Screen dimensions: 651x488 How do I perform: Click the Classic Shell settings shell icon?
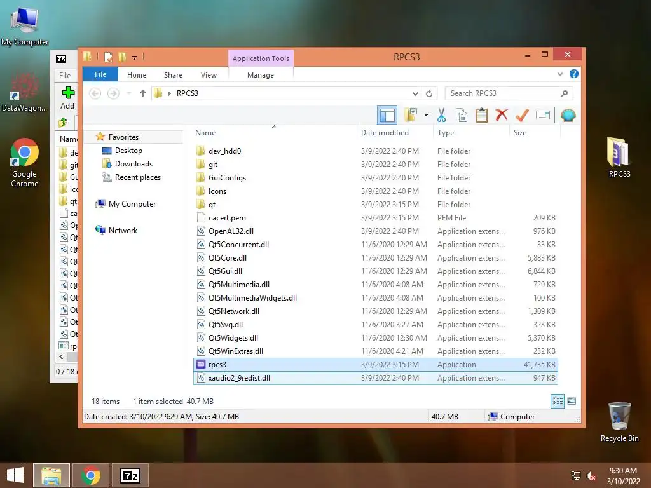tap(568, 115)
